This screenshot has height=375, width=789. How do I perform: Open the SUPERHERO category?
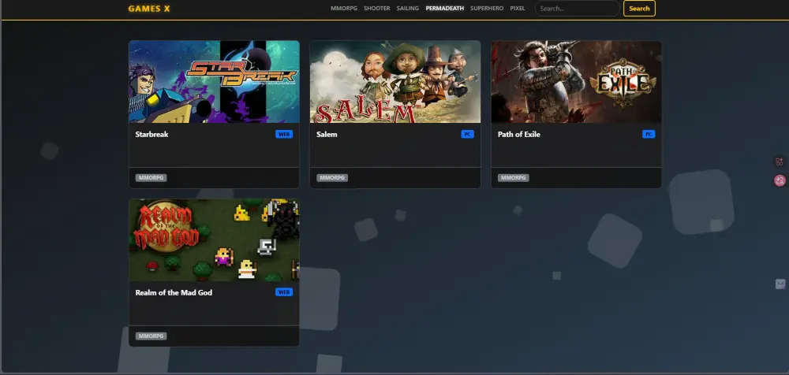487,9
